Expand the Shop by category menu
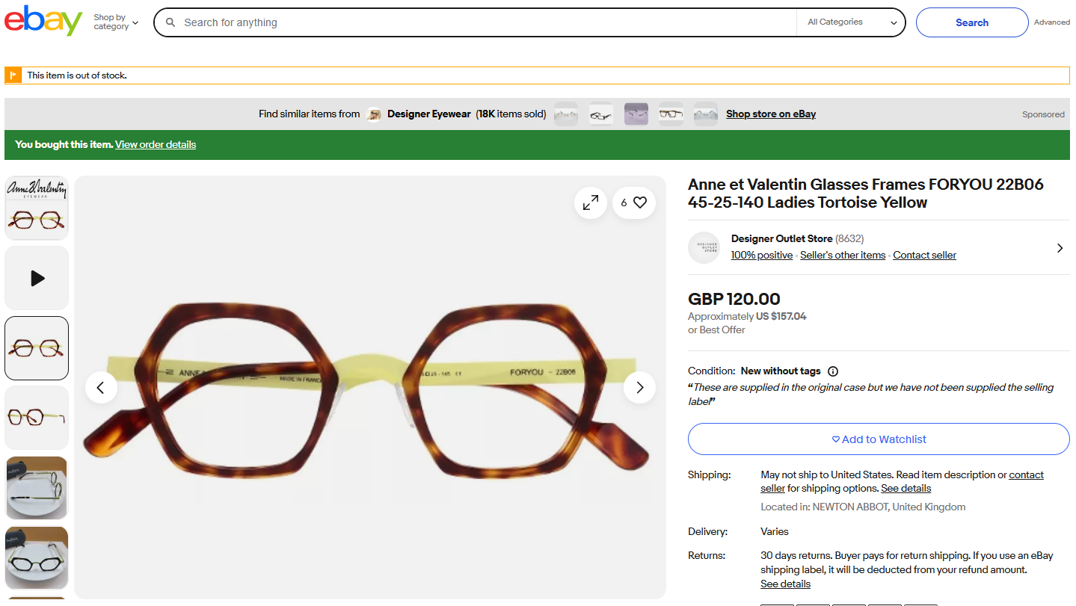 point(116,22)
